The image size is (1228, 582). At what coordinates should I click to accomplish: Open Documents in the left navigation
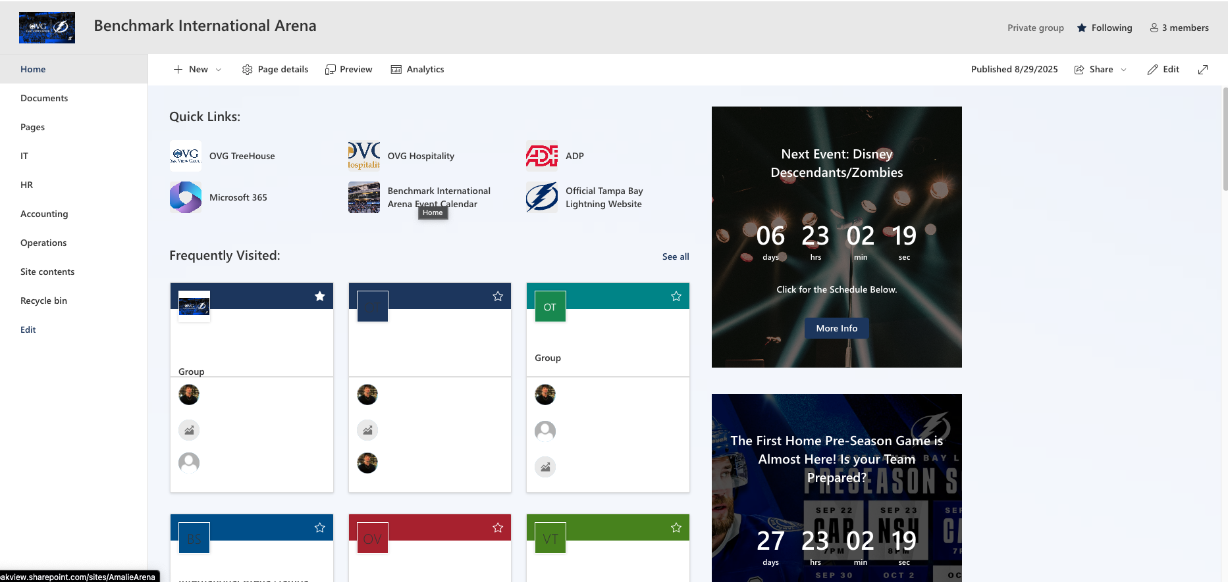(x=74, y=98)
